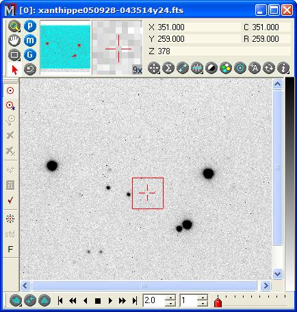Stop the animation playback

coord(98,301)
